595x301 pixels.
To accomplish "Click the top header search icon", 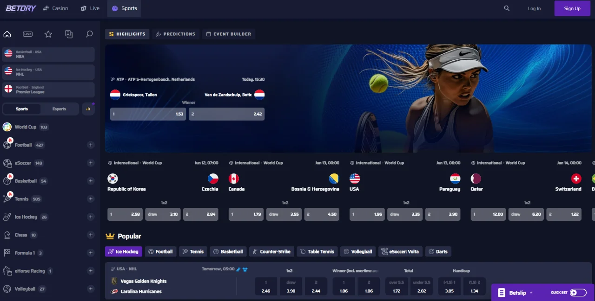I will [507, 8].
